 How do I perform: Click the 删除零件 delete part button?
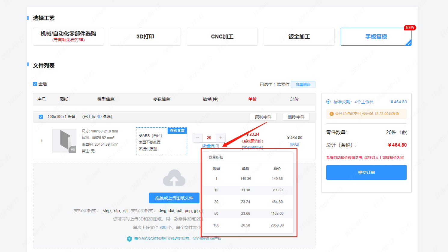click(296, 117)
